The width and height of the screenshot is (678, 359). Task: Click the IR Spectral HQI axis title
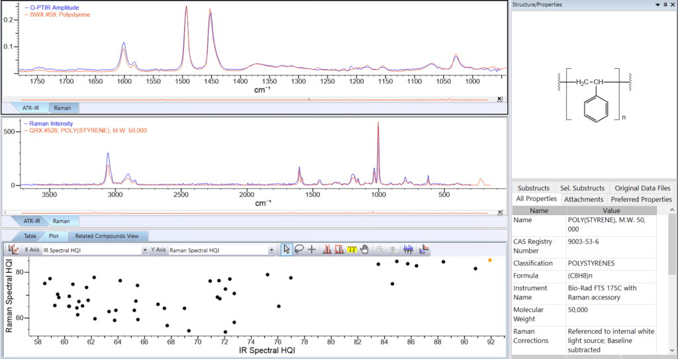point(267,351)
